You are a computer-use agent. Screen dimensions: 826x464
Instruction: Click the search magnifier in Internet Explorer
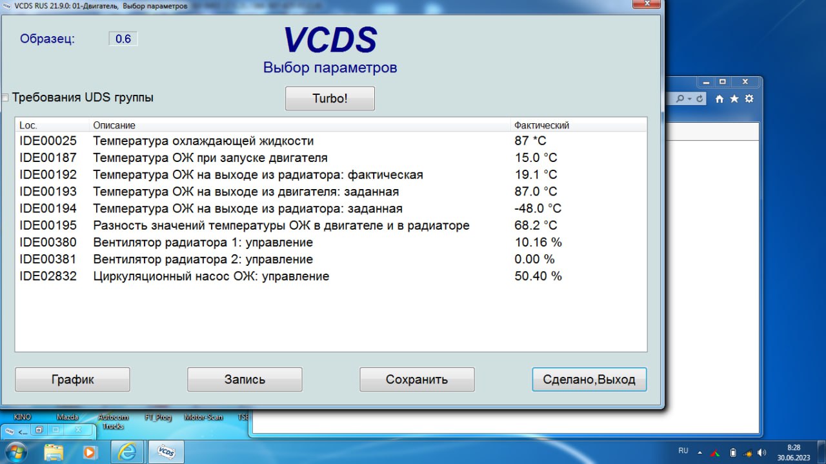tap(680, 99)
